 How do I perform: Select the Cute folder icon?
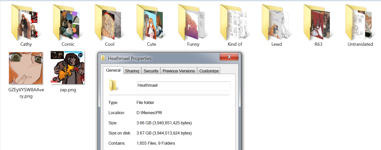(x=150, y=22)
